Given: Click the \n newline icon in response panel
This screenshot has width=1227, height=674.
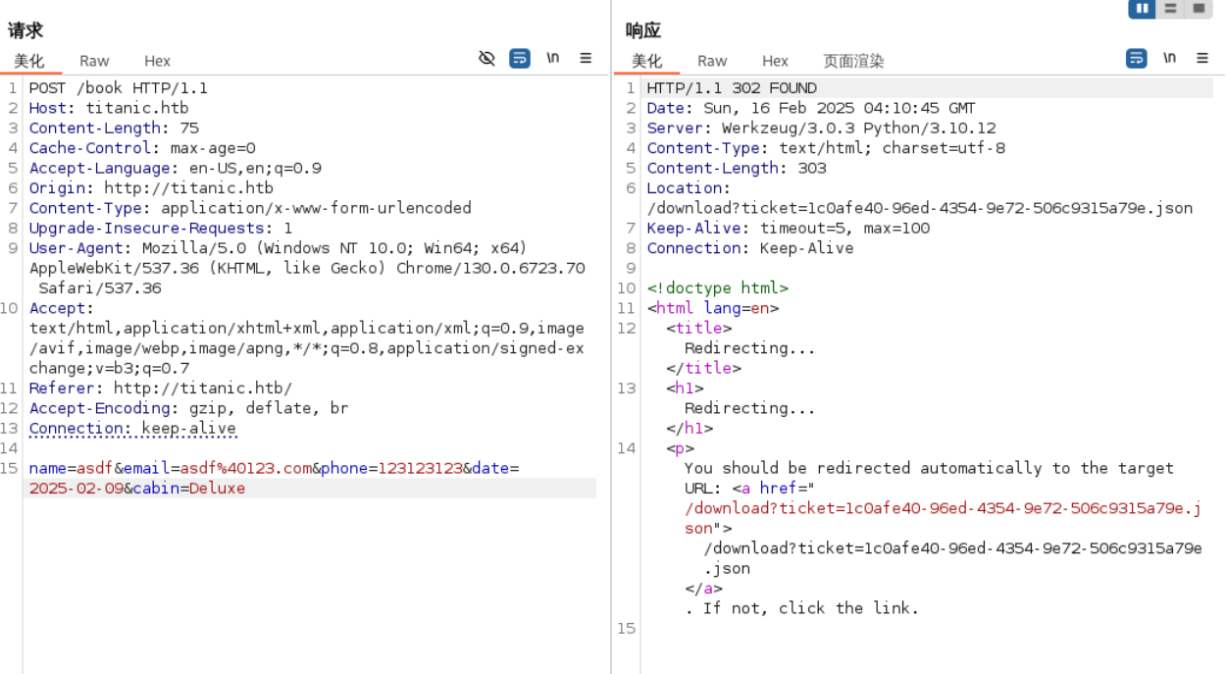Looking at the screenshot, I should (1169, 59).
